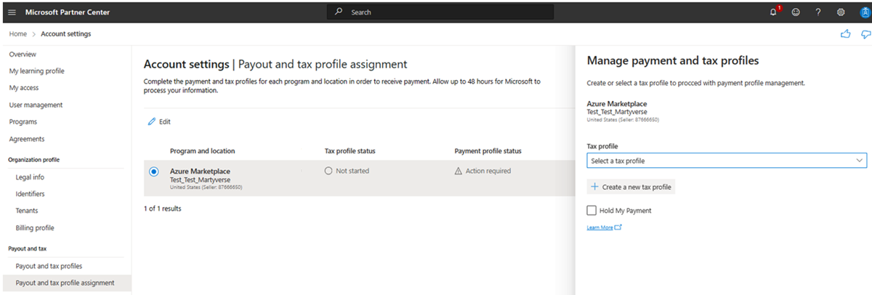Viewport: 872px width, 295px height.
Task: Open the user account avatar
Action: (864, 12)
